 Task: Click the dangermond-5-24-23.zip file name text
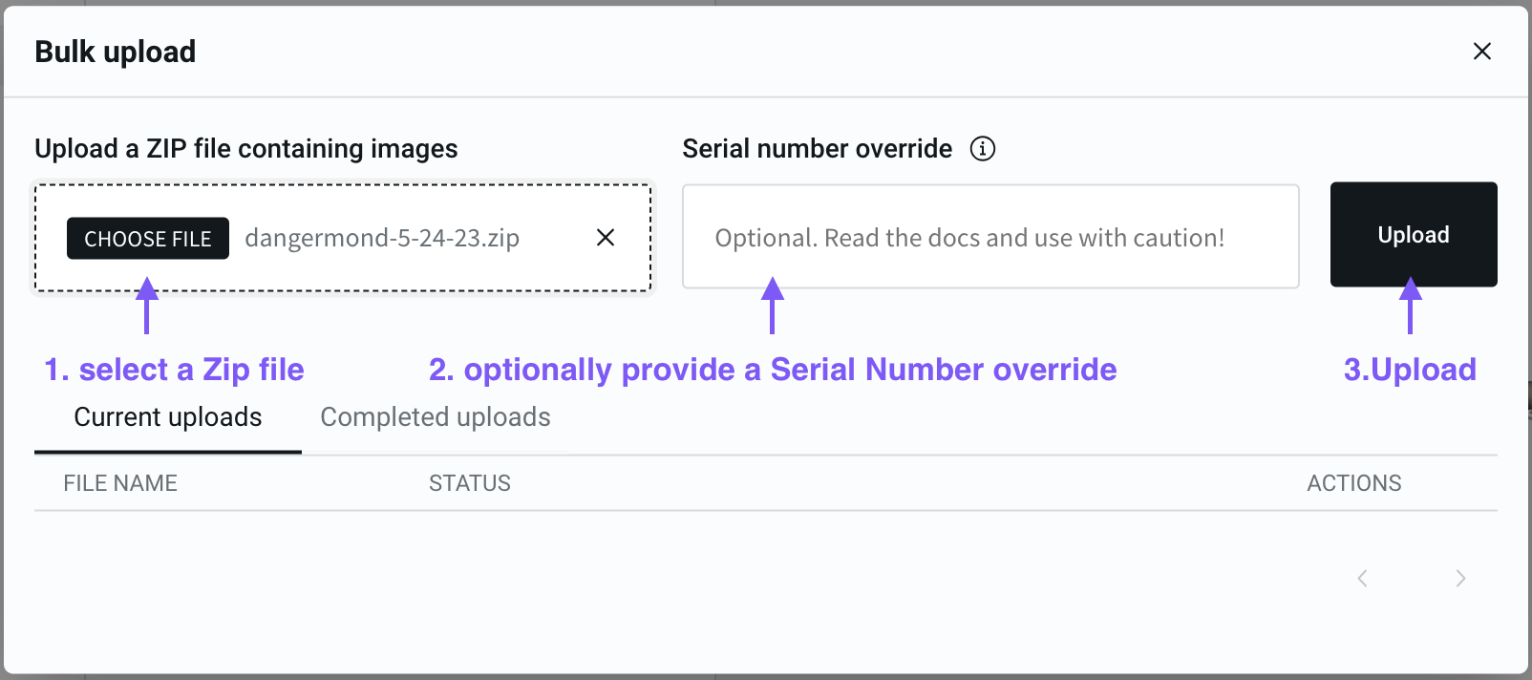pyautogui.click(x=382, y=238)
